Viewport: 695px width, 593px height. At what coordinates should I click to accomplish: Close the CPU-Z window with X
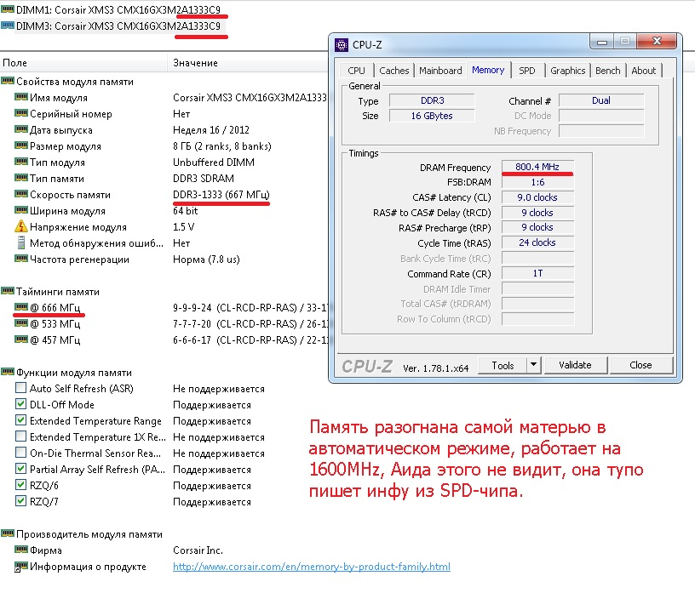657,41
